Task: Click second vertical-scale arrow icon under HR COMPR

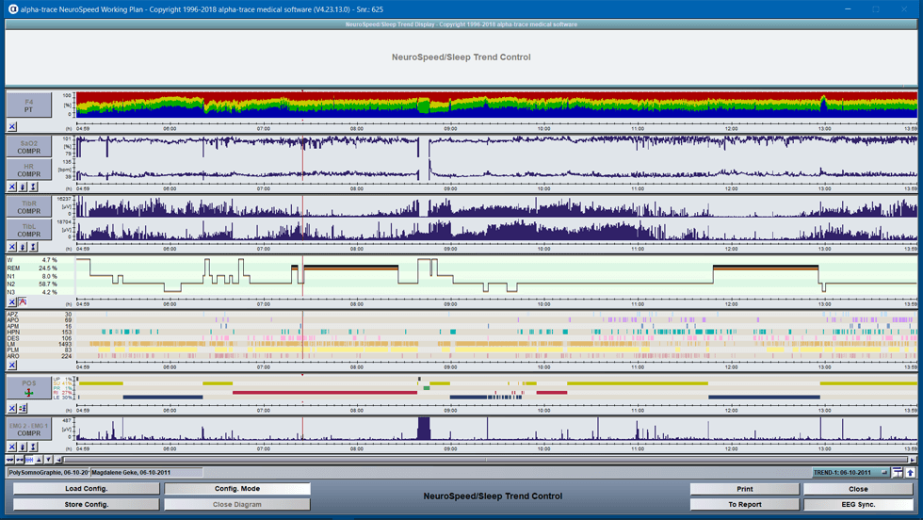Action: point(34,187)
